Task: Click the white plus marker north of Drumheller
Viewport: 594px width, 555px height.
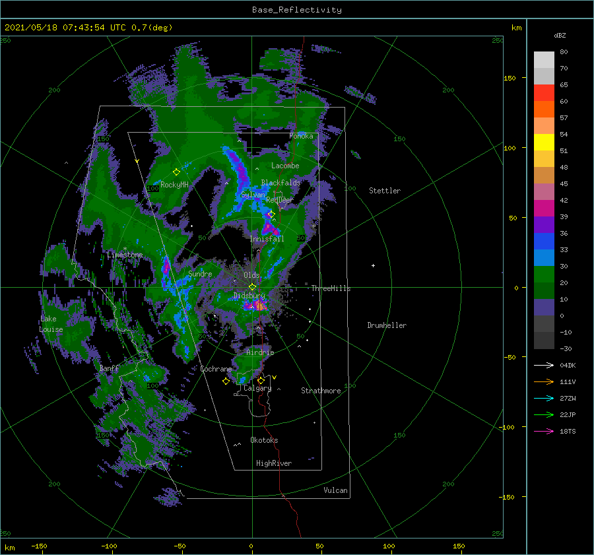Action: coord(373,265)
